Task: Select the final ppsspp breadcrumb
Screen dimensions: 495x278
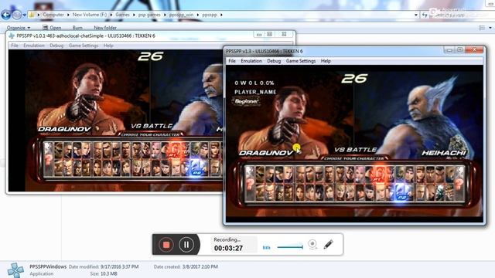Action: (x=210, y=15)
